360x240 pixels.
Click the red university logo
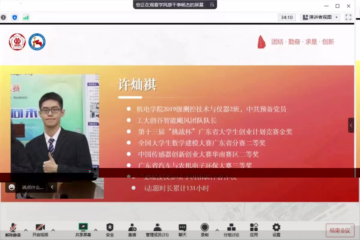click(x=17, y=41)
